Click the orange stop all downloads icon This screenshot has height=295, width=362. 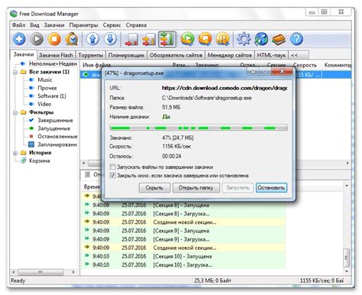pyautogui.click(x=205, y=40)
